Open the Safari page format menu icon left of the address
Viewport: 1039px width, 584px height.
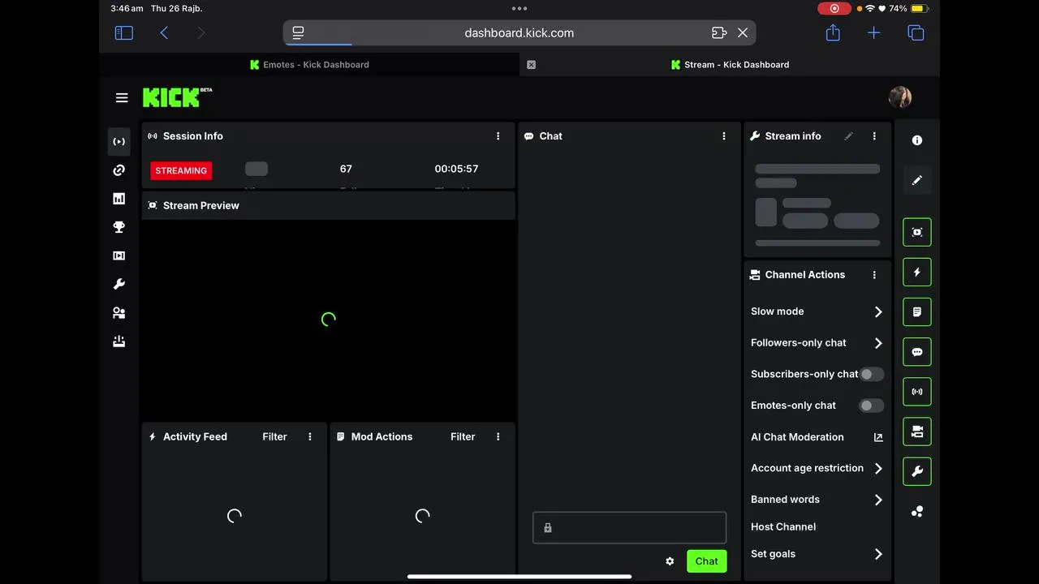(299, 33)
